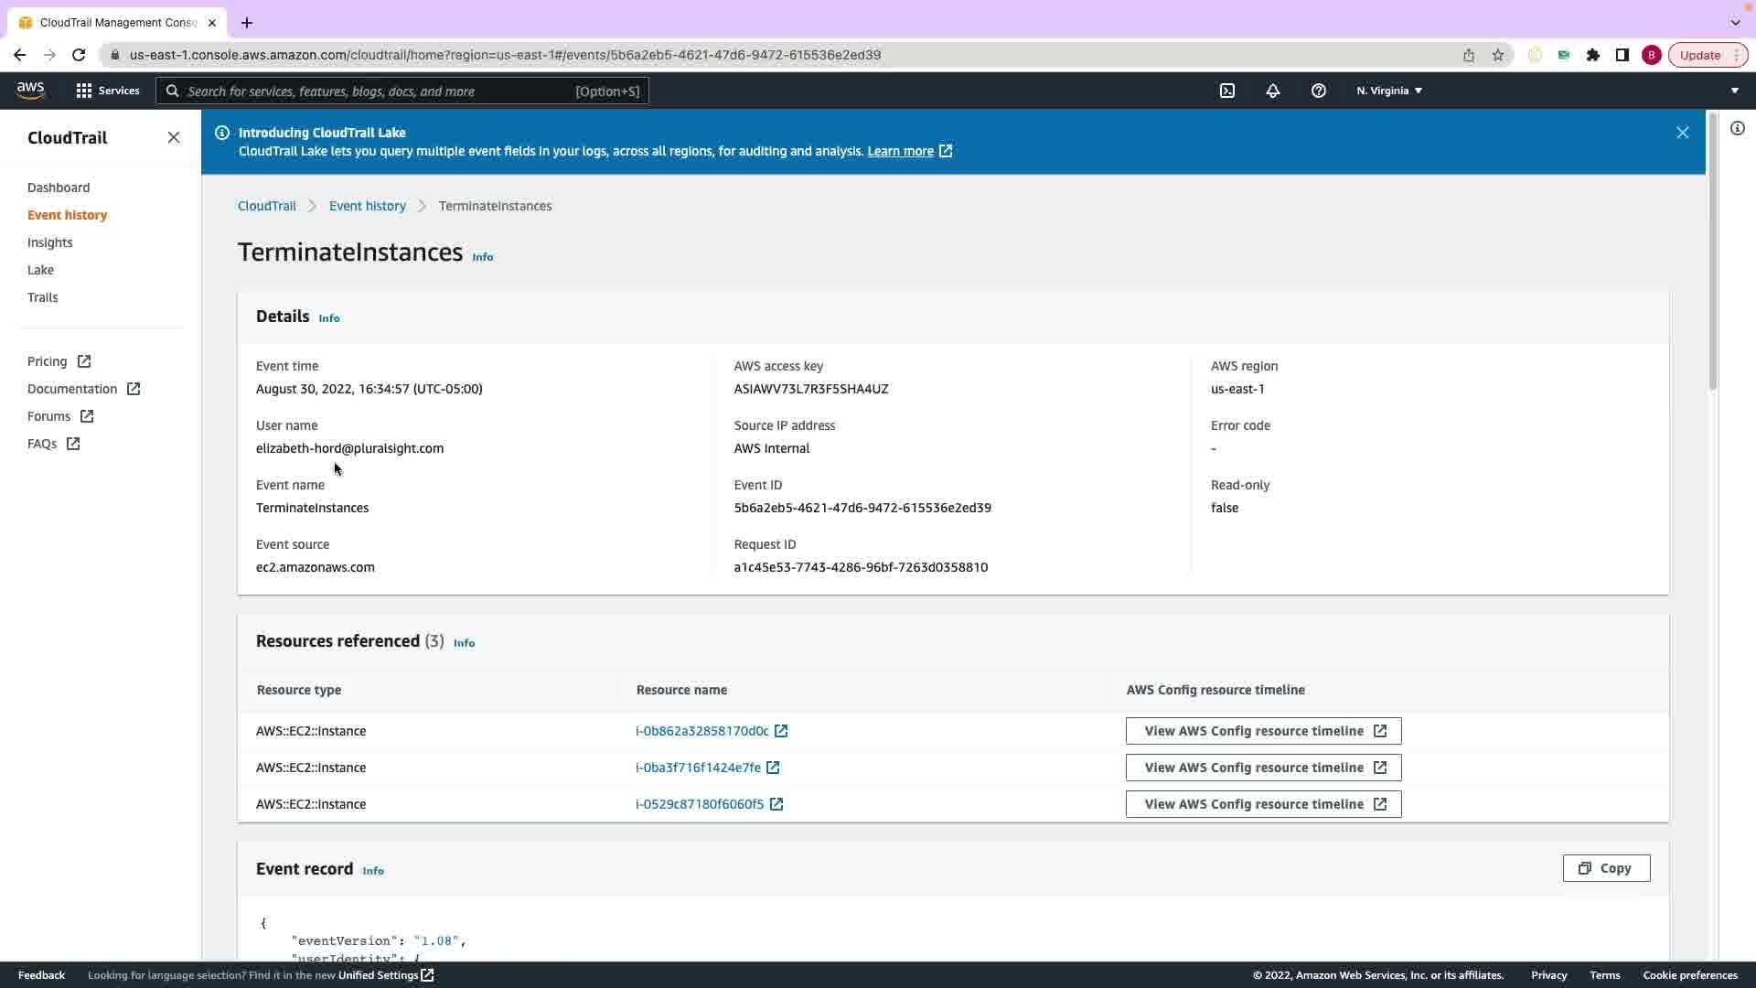Click the AWS logo home icon
Image resolution: width=1756 pixels, height=988 pixels.
pyautogui.click(x=30, y=90)
